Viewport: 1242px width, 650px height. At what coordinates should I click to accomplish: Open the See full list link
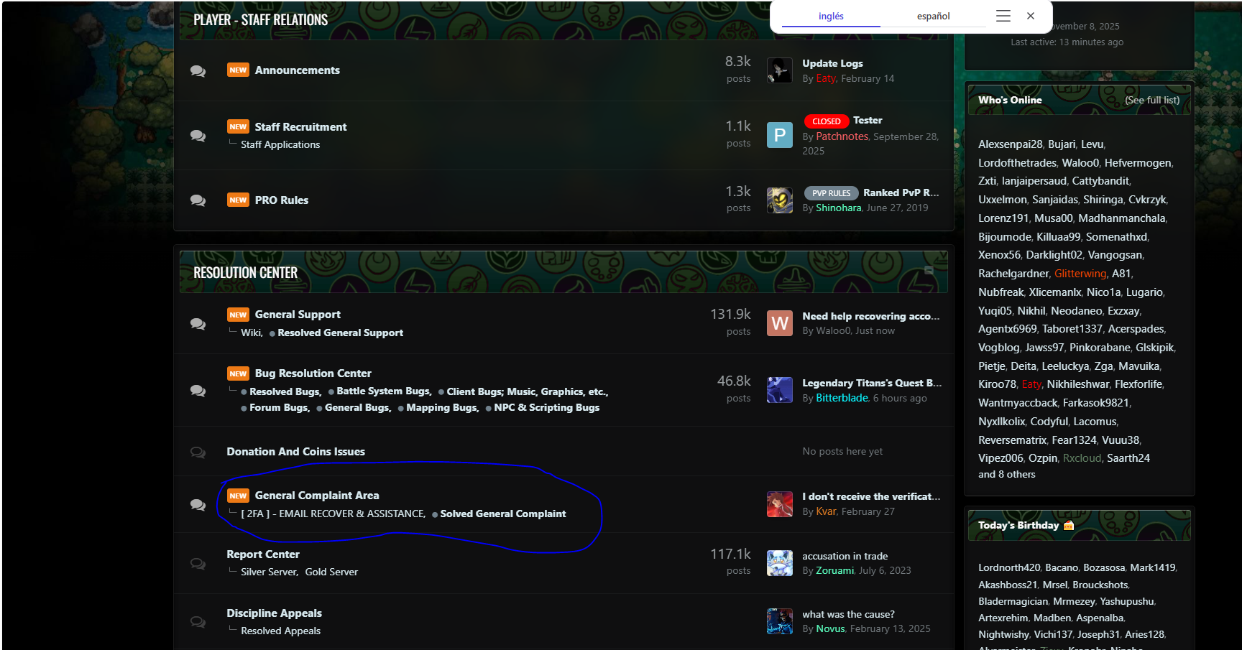1151,100
